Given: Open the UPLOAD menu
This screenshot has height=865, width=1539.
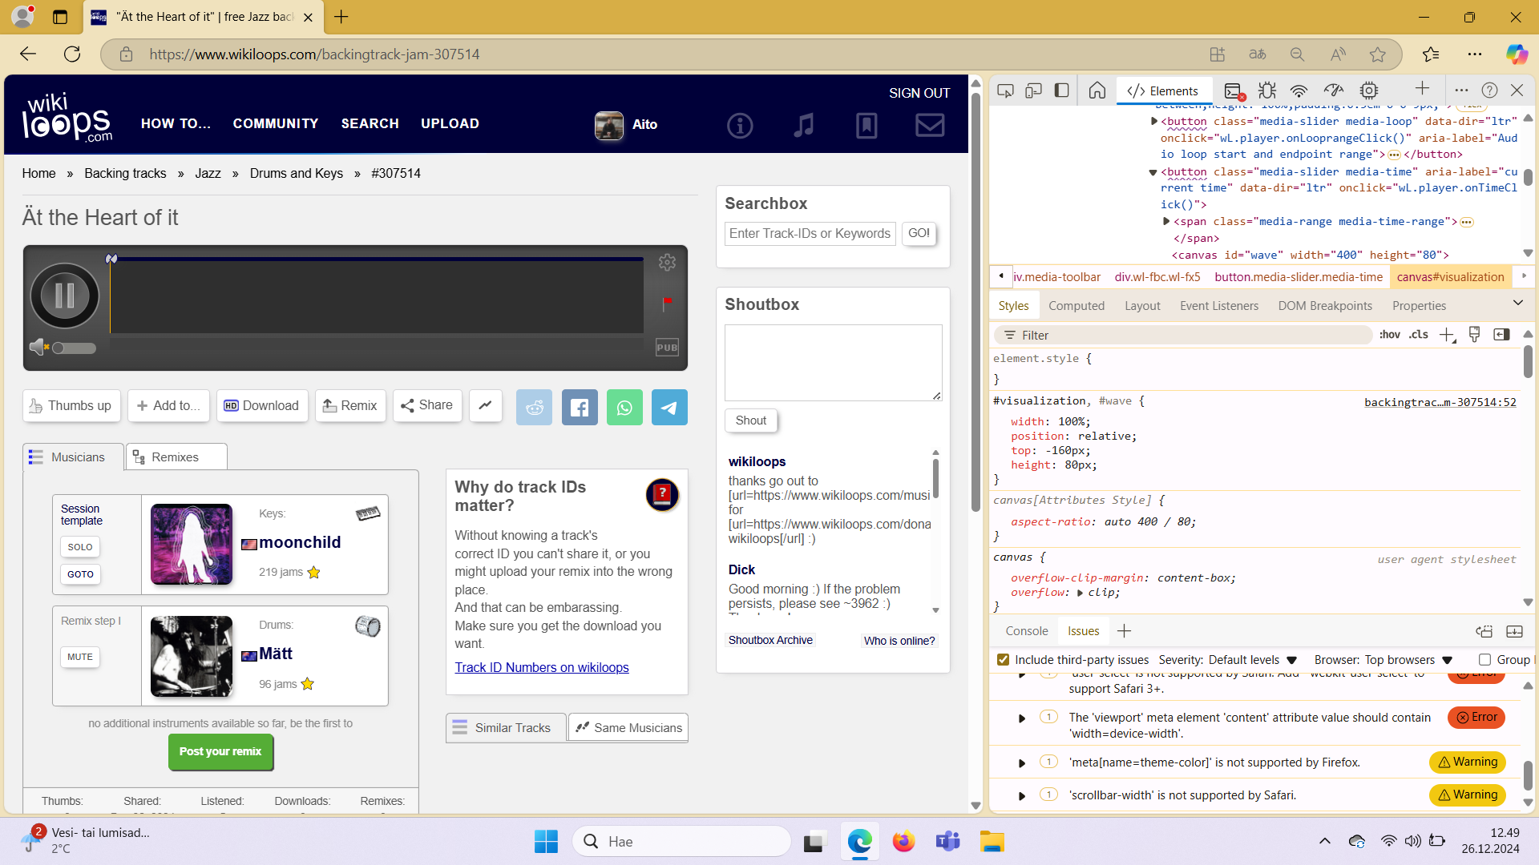Looking at the screenshot, I should click(450, 123).
